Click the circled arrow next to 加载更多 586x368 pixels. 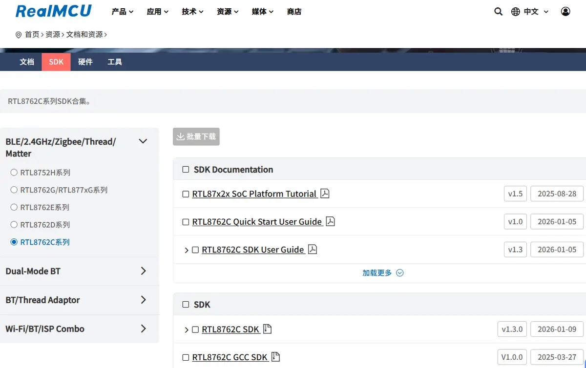tap(400, 273)
